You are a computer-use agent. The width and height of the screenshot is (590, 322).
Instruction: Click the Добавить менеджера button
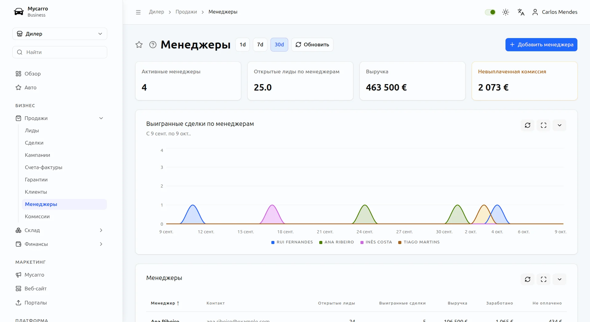click(x=541, y=45)
